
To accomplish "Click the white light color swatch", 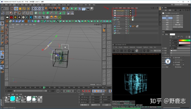I will tap(172, 34).
